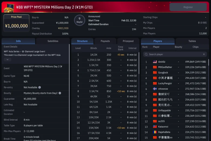Image resolution: width=211 pixels, height=141 pixels.
Task: Click the flag beside Googlock
Action: coord(155,73)
